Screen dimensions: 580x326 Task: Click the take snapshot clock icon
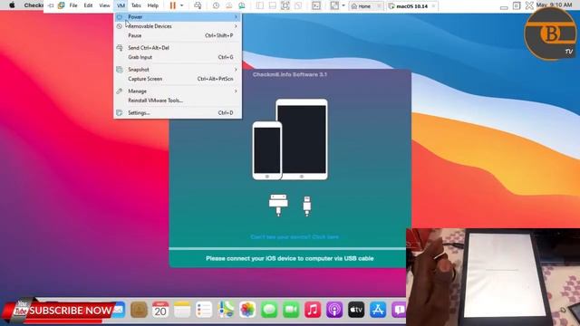pyautogui.click(x=216, y=5)
